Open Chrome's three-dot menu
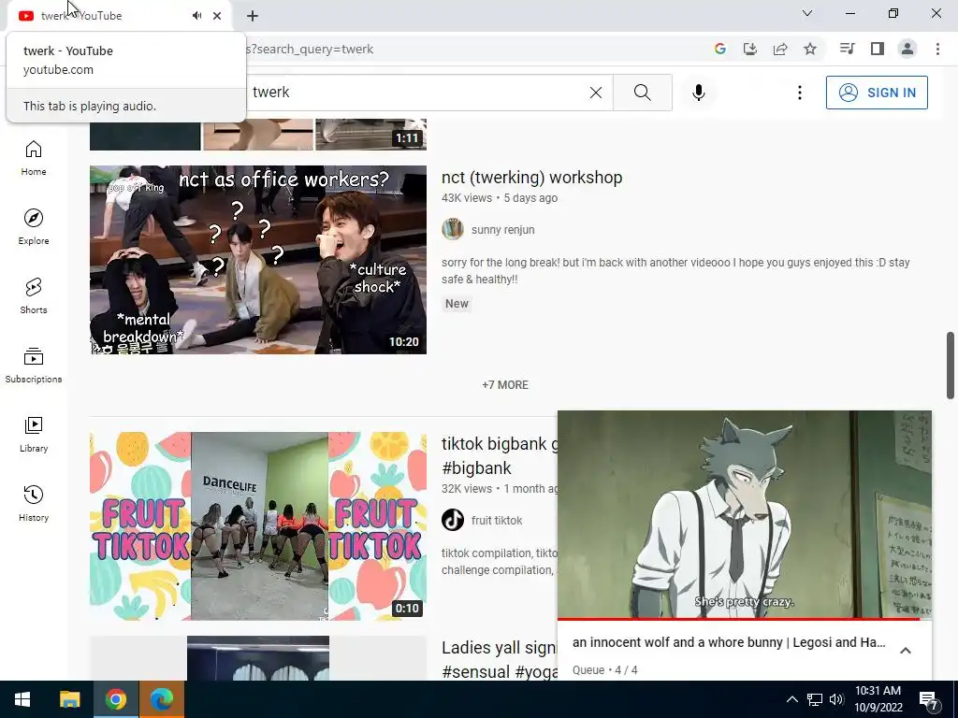Viewport: 958px width, 718px height. point(937,49)
